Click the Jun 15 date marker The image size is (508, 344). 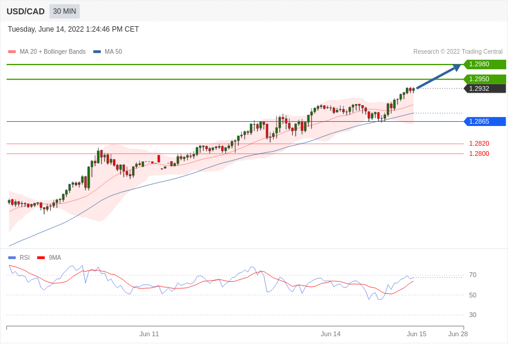417,334
